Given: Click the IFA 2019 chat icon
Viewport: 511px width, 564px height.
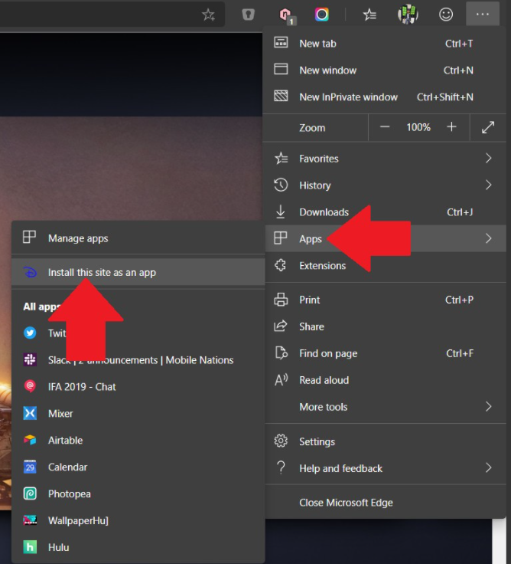Looking at the screenshot, I should pyautogui.click(x=30, y=386).
